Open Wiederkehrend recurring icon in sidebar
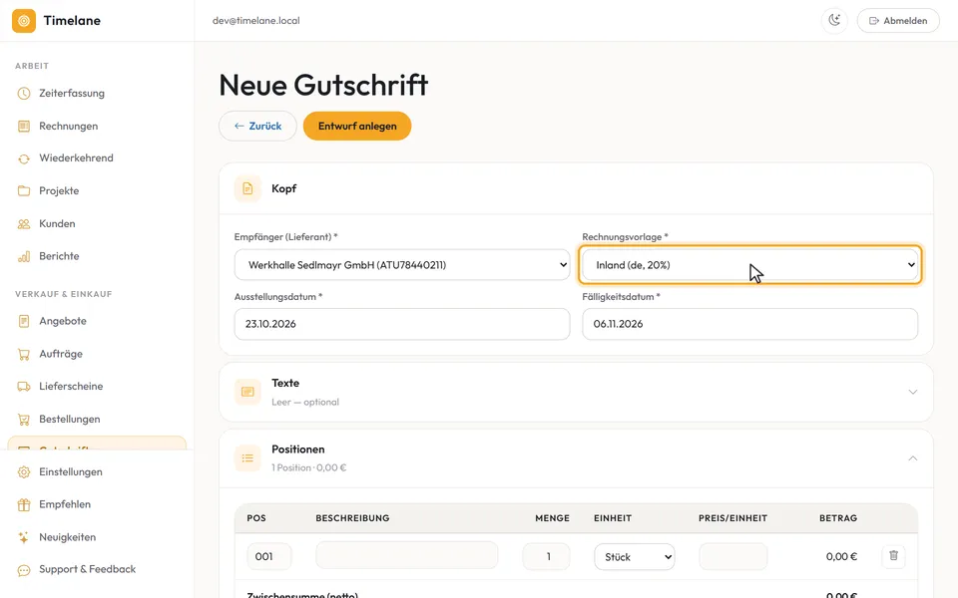Screen dimensions: 958x598 24,158
